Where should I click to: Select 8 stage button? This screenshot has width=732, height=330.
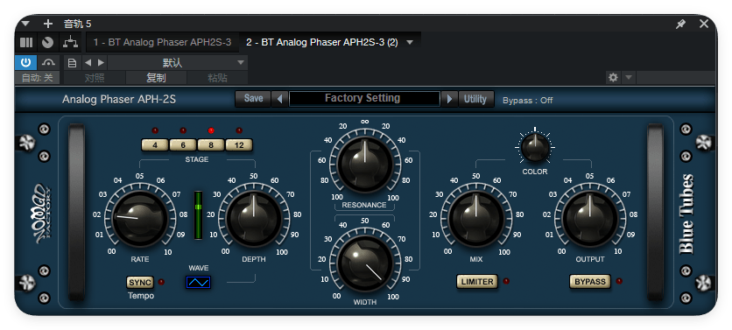tap(210, 145)
